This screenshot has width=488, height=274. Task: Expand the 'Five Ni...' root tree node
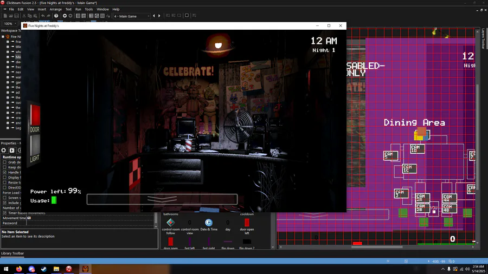coord(3,37)
